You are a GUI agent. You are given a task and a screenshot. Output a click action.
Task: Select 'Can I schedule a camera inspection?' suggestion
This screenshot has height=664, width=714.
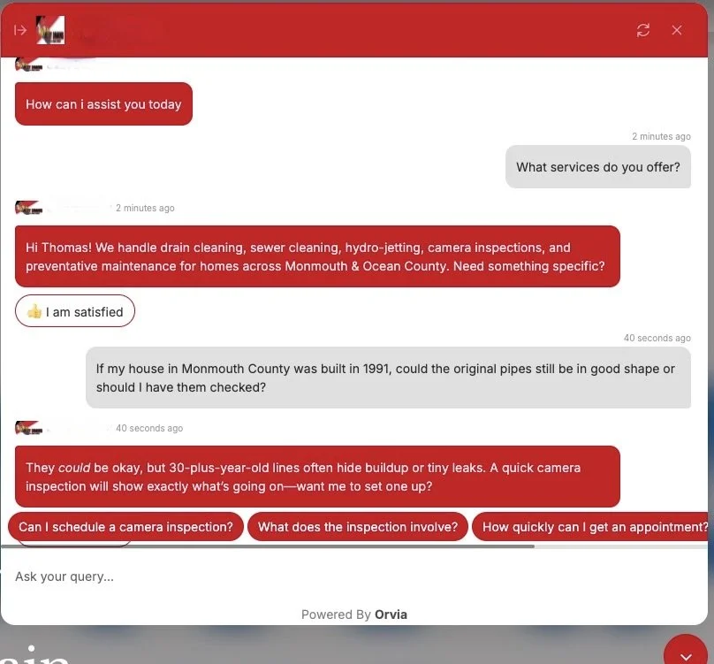(x=125, y=527)
